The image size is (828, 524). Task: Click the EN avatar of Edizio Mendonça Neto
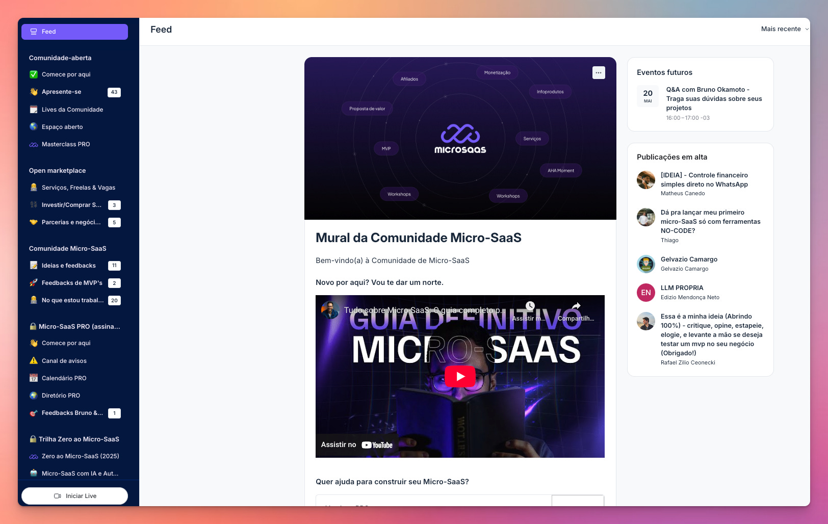(646, 293)
